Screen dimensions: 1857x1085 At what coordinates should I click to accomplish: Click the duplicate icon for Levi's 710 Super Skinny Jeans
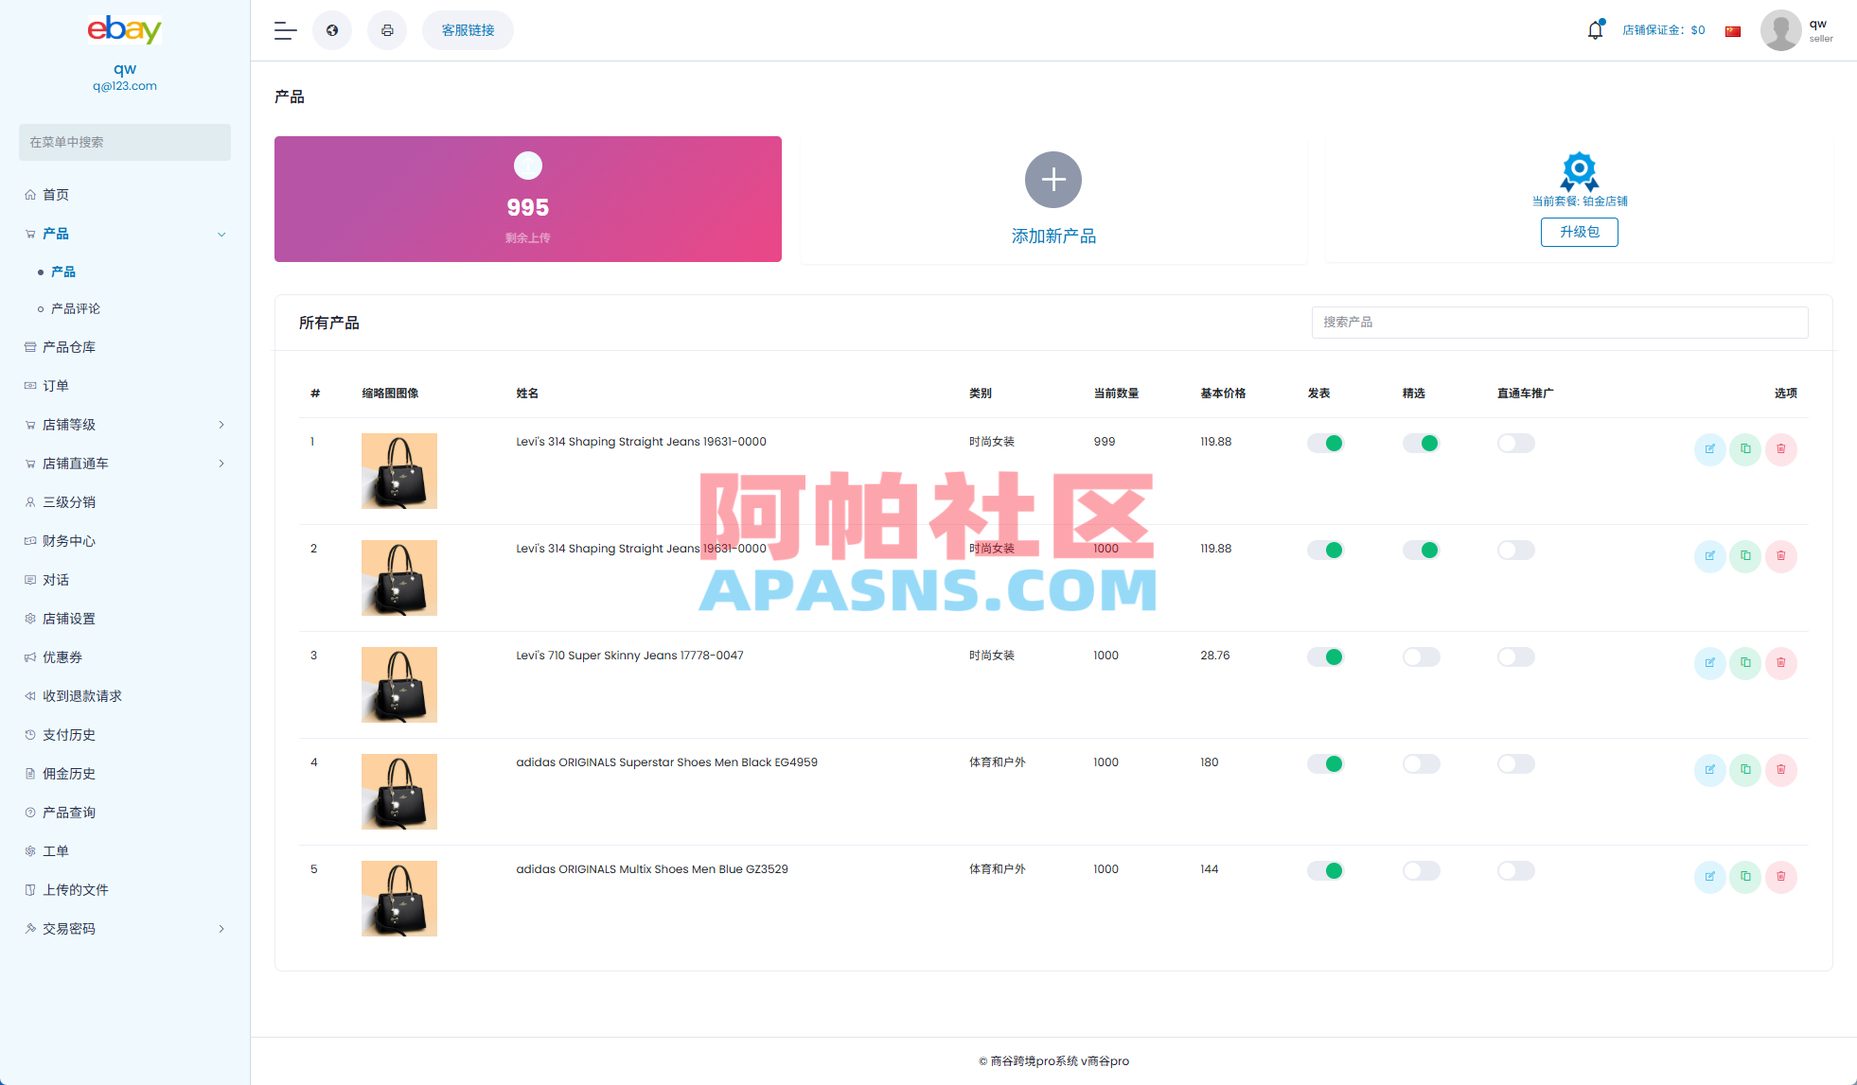(1745, 663)
